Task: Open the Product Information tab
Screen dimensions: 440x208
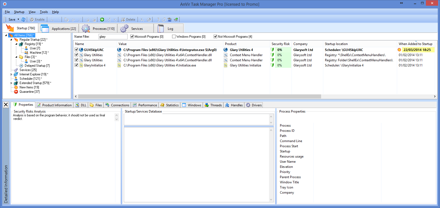Action: pos(54,105)
